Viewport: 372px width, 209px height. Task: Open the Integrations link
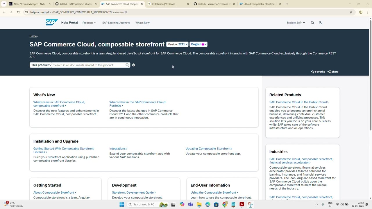click(x=118, y=149)
